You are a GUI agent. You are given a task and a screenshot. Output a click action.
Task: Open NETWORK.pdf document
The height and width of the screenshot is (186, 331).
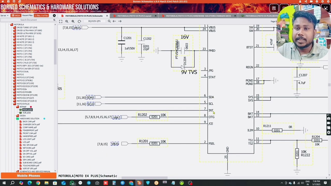29,148
